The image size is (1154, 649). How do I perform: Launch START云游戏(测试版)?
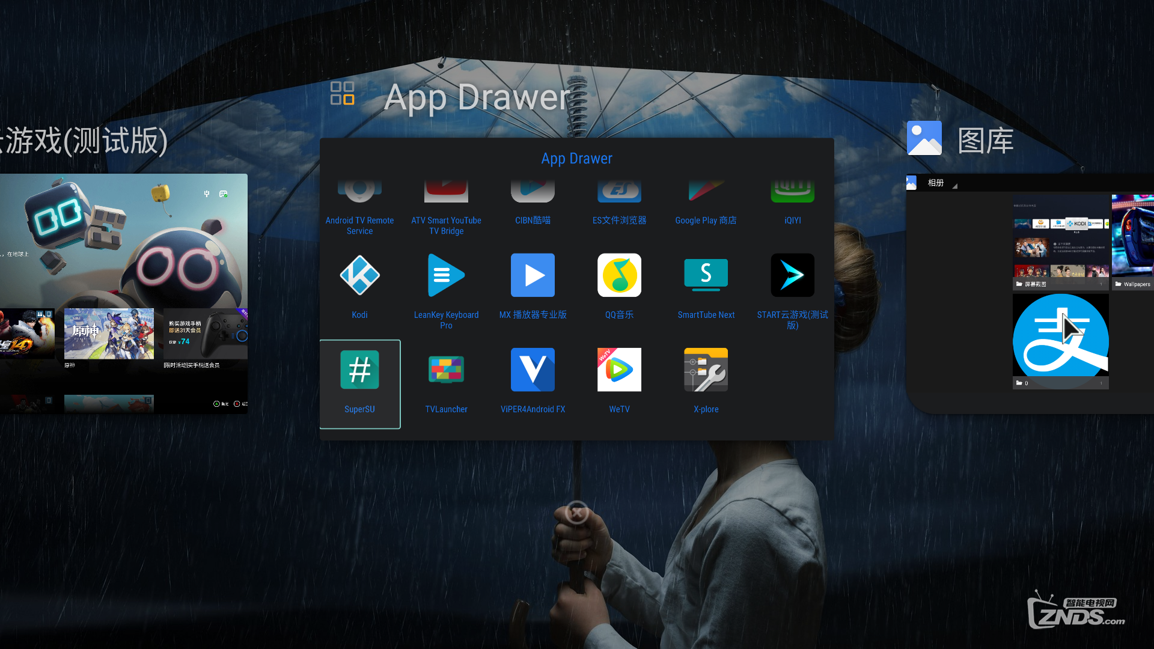point(792,275)
